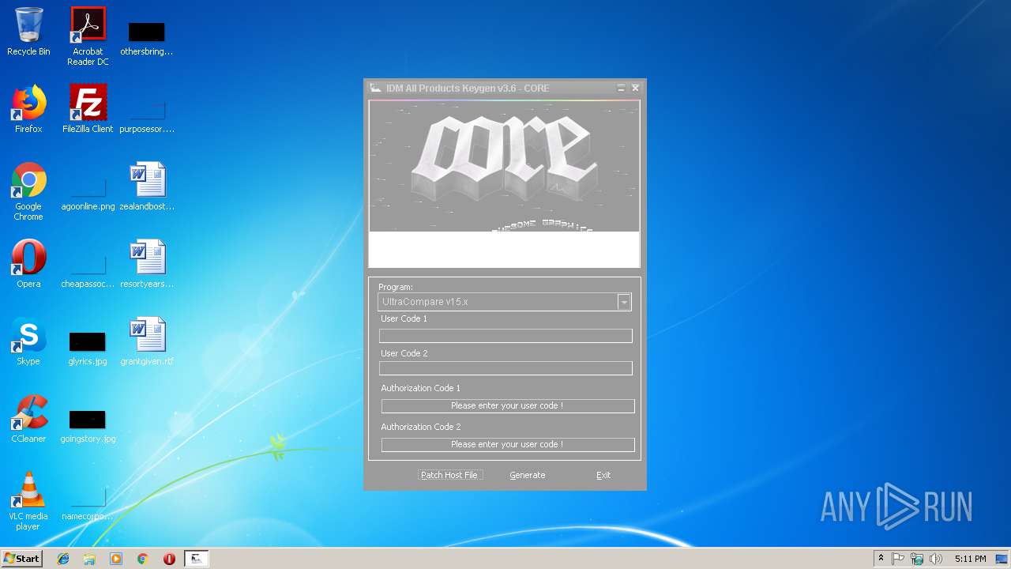Select glyrics.jpg image file
Image resolution: width=1011 pixels, height=569 pixels.
coord(88,347)
